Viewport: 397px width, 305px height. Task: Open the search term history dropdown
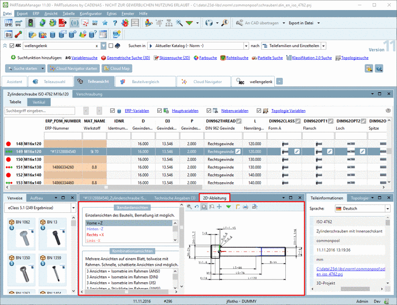click(103, 46)
